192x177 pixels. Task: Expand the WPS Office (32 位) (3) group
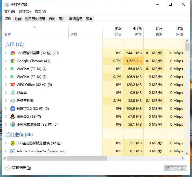(x=6, y=85)
